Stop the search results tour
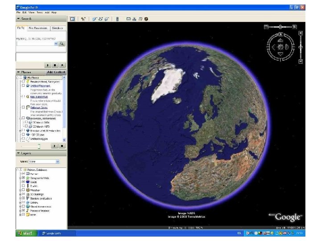The image size is (321, 241). point(55,65)
